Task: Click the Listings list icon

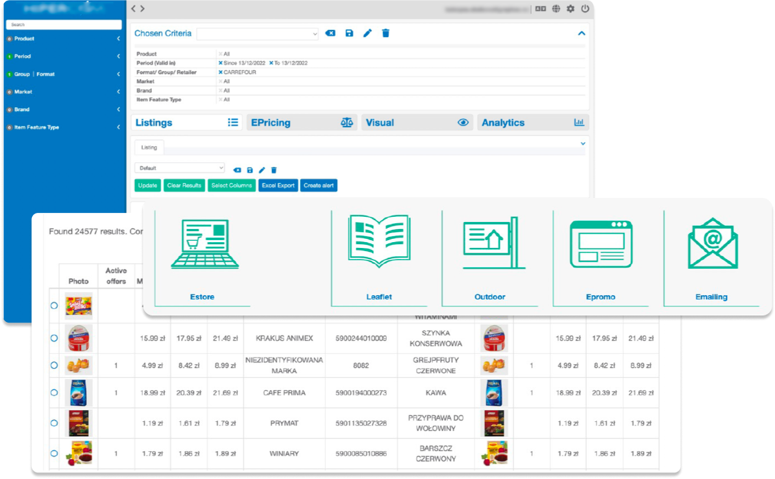Action: (233, 122)
